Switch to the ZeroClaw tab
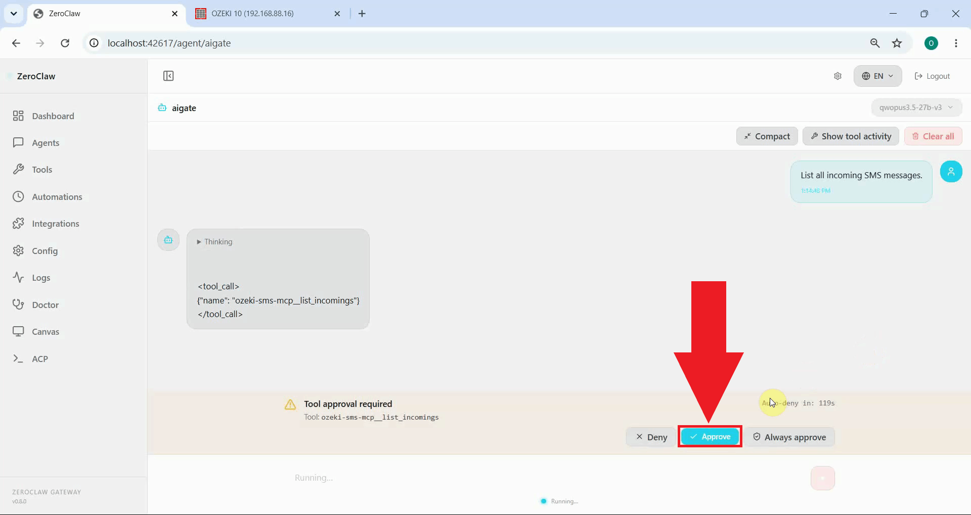971x515 pixels. tap(106, 14)
